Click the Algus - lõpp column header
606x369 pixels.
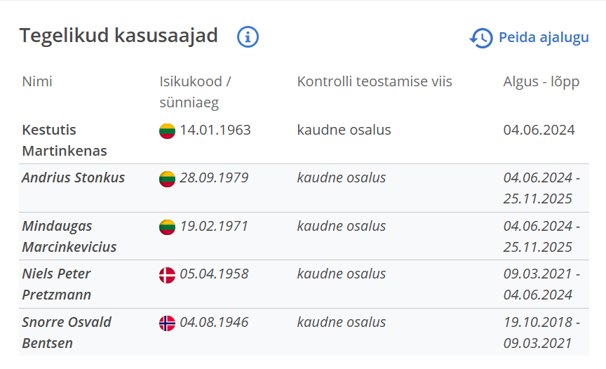pyautogui.click(x=541, y=81)
